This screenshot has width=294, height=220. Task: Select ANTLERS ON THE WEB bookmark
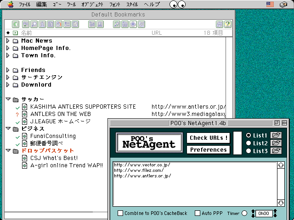61,114
